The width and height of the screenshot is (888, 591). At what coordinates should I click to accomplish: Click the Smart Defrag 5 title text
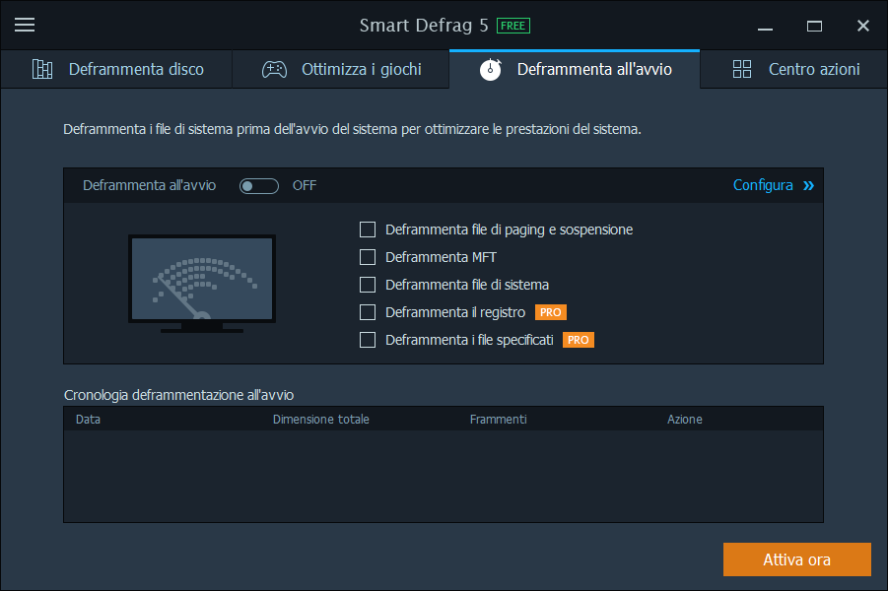click(424, 26)
